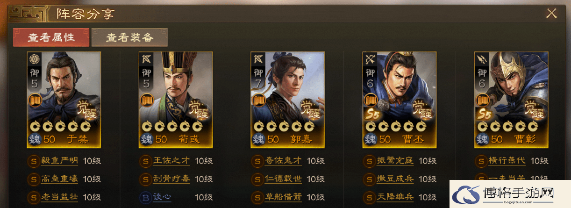
Task: Click S-rank icon beside 草船借箭
Action: pos(257,197)
